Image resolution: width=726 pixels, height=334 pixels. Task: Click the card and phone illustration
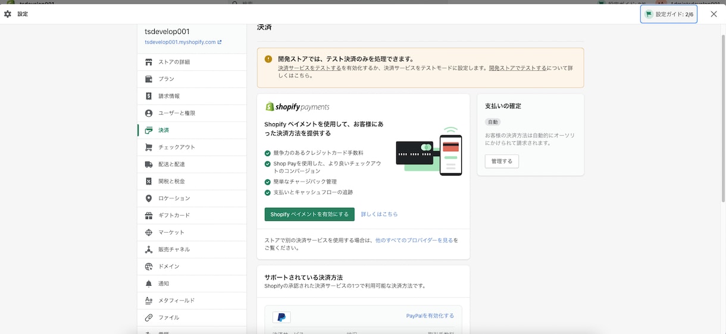click(429, 152)
